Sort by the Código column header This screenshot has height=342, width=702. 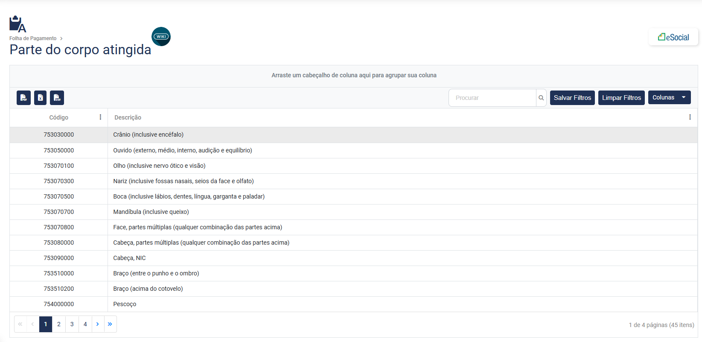[58, 117]
